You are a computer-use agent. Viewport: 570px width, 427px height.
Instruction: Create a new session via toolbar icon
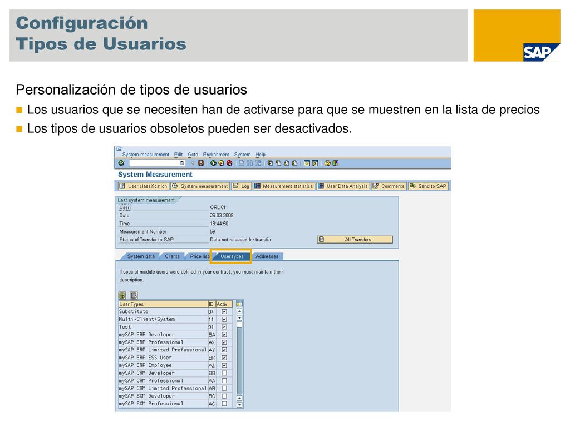click(x=307, y=163)
